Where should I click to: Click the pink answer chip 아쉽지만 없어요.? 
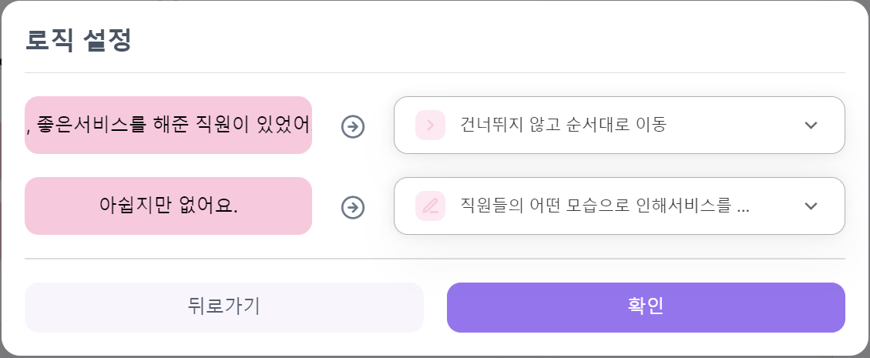168,206
